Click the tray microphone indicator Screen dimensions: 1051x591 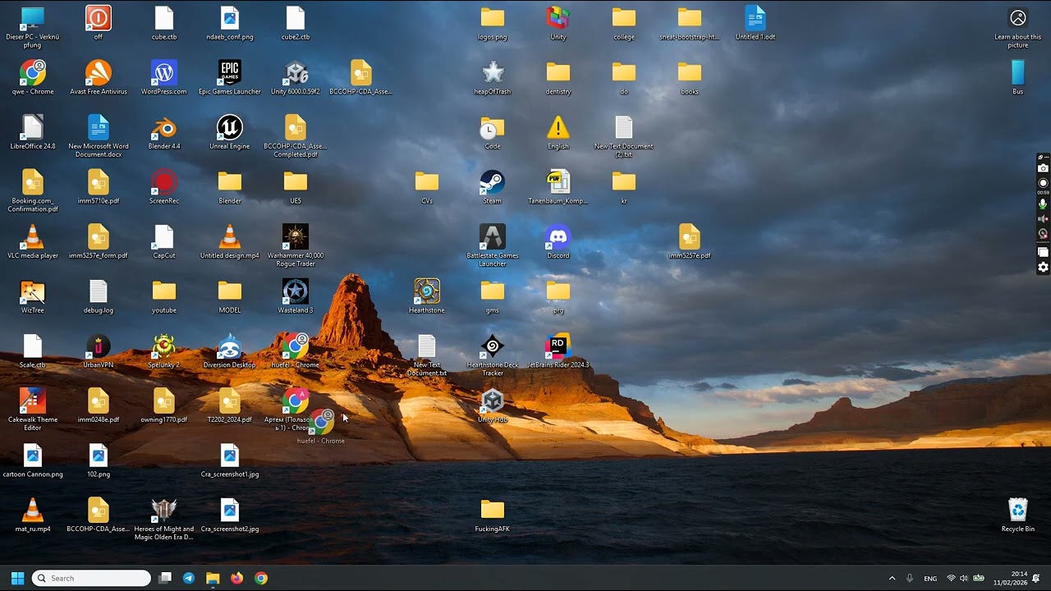(910, 578)
